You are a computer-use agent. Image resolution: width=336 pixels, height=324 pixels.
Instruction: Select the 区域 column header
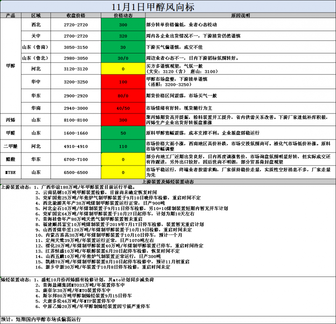[36, 16]
